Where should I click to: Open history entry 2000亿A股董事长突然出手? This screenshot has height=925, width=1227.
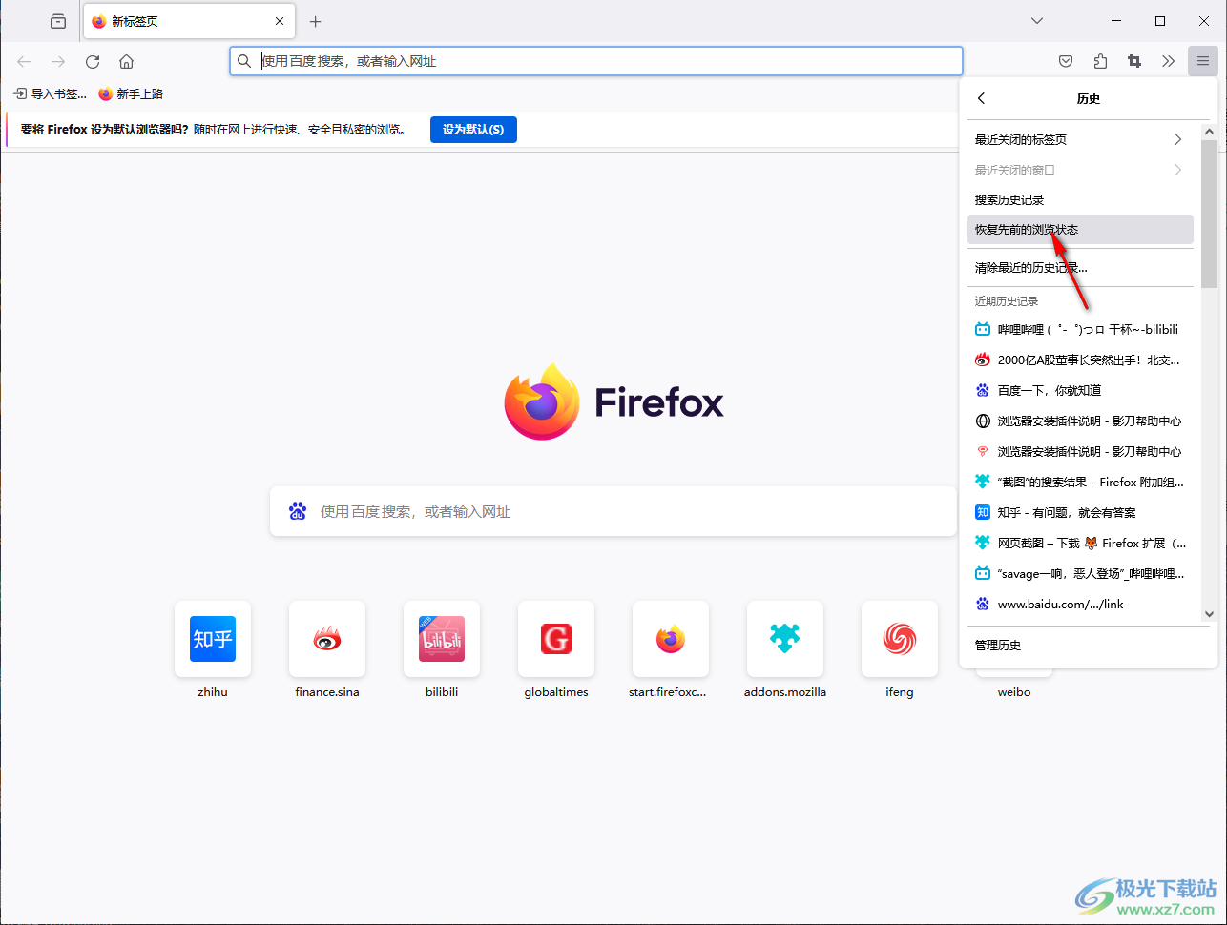click(1080, 360)
